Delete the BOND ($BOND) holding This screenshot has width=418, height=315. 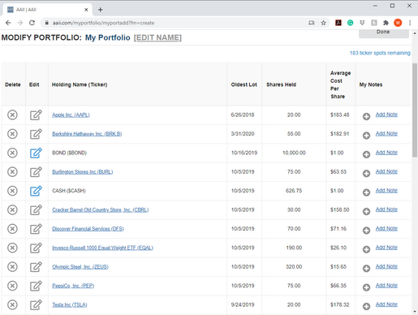[x=12, y=153]
